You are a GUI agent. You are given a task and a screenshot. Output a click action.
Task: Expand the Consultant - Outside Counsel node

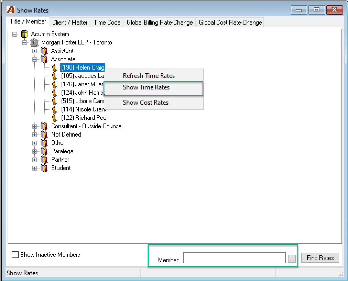(x=35, y=126)
